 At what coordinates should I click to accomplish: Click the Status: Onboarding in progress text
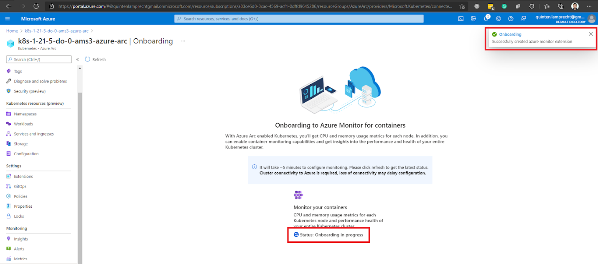(x=331, y=235)
